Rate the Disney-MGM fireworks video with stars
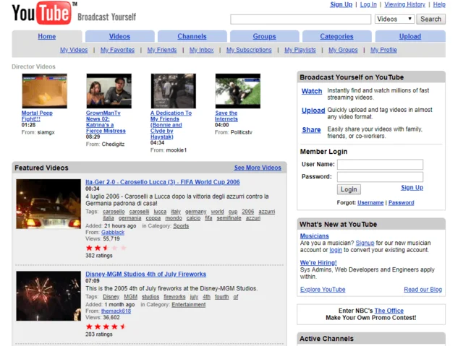The height and width of the screenshot is (346, 463). tap(106, 326)
